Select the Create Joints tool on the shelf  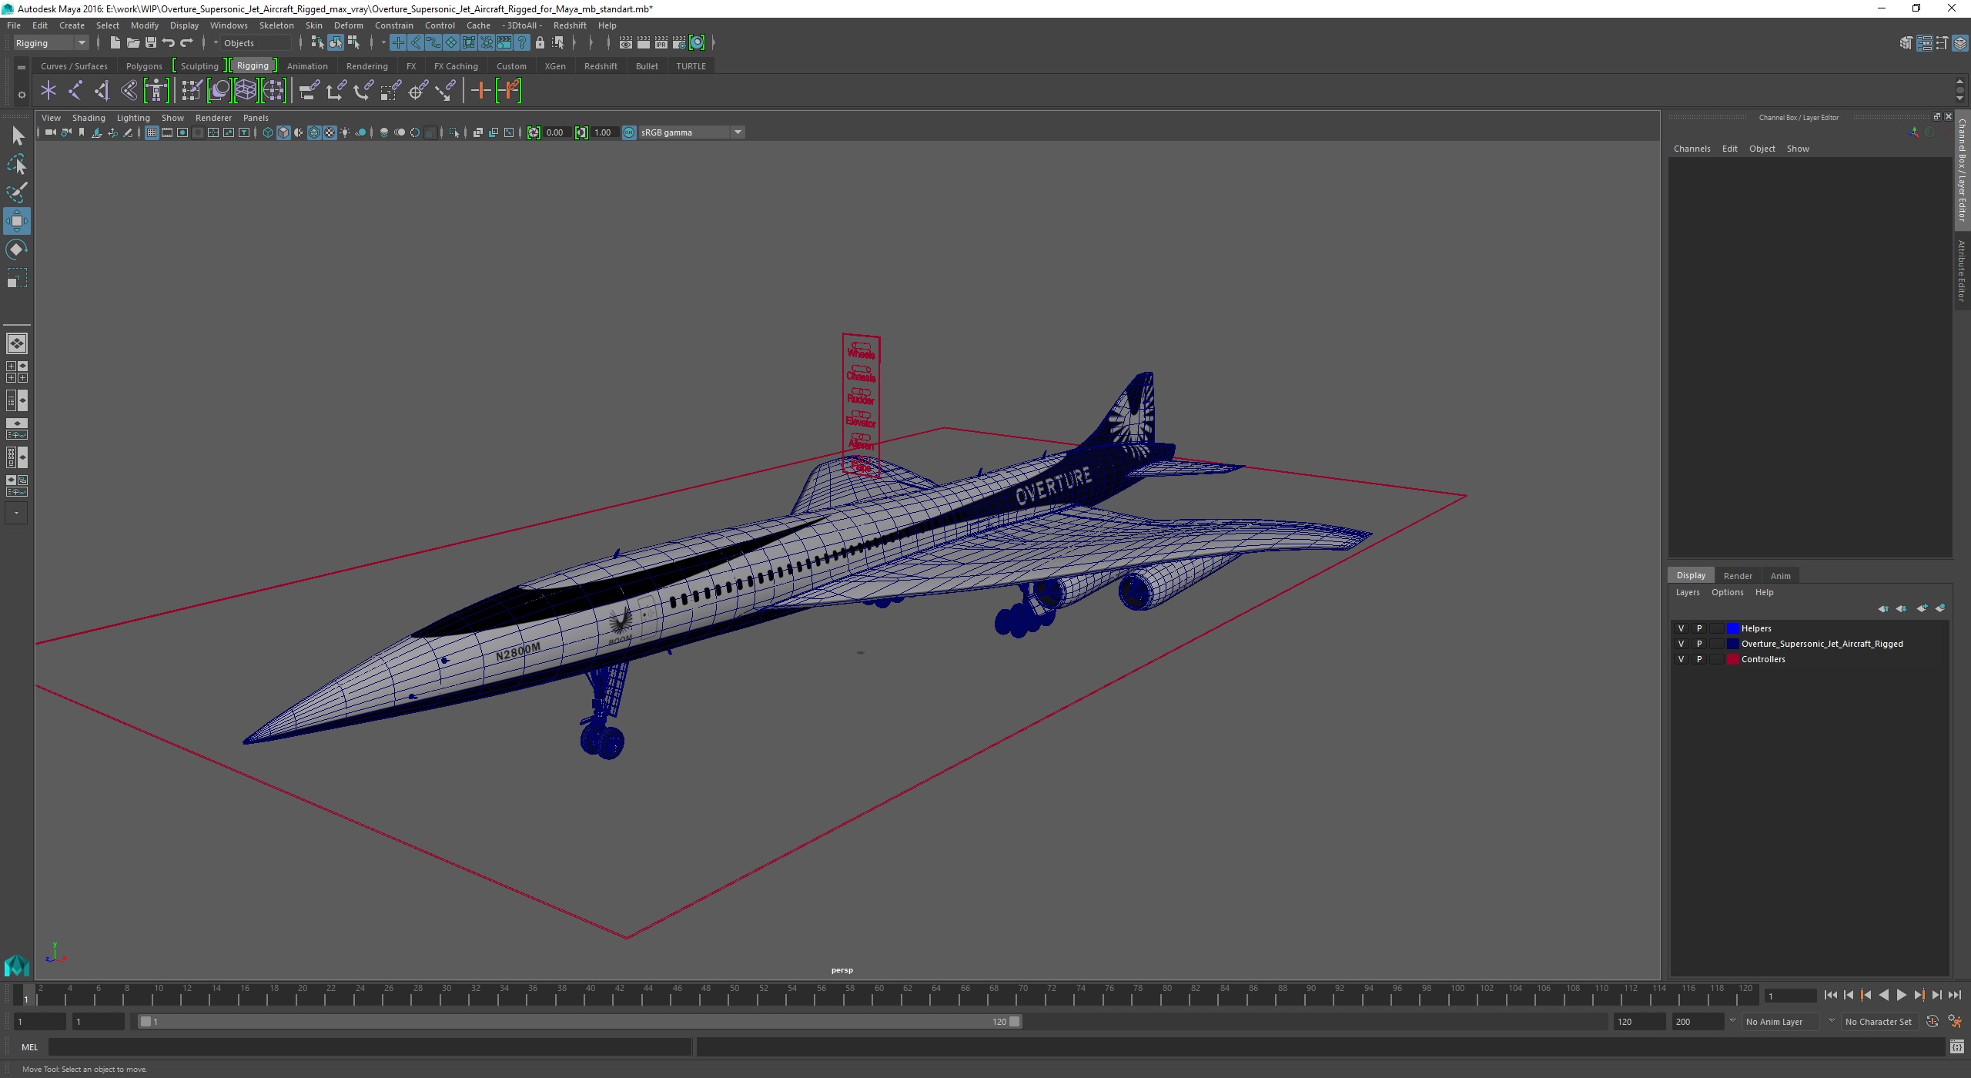click(x=75, y=91)
